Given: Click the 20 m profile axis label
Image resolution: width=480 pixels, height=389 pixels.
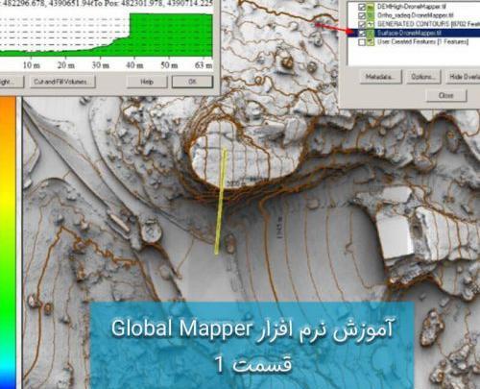Looking at the screenshot, I should point(66,65).
